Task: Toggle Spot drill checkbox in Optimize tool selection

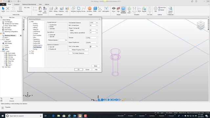Action: 49,47
